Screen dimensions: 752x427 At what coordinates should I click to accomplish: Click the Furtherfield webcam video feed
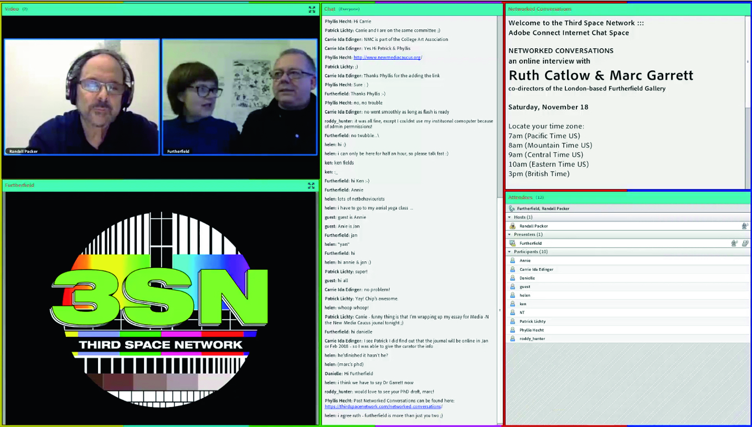coord(239,97)
